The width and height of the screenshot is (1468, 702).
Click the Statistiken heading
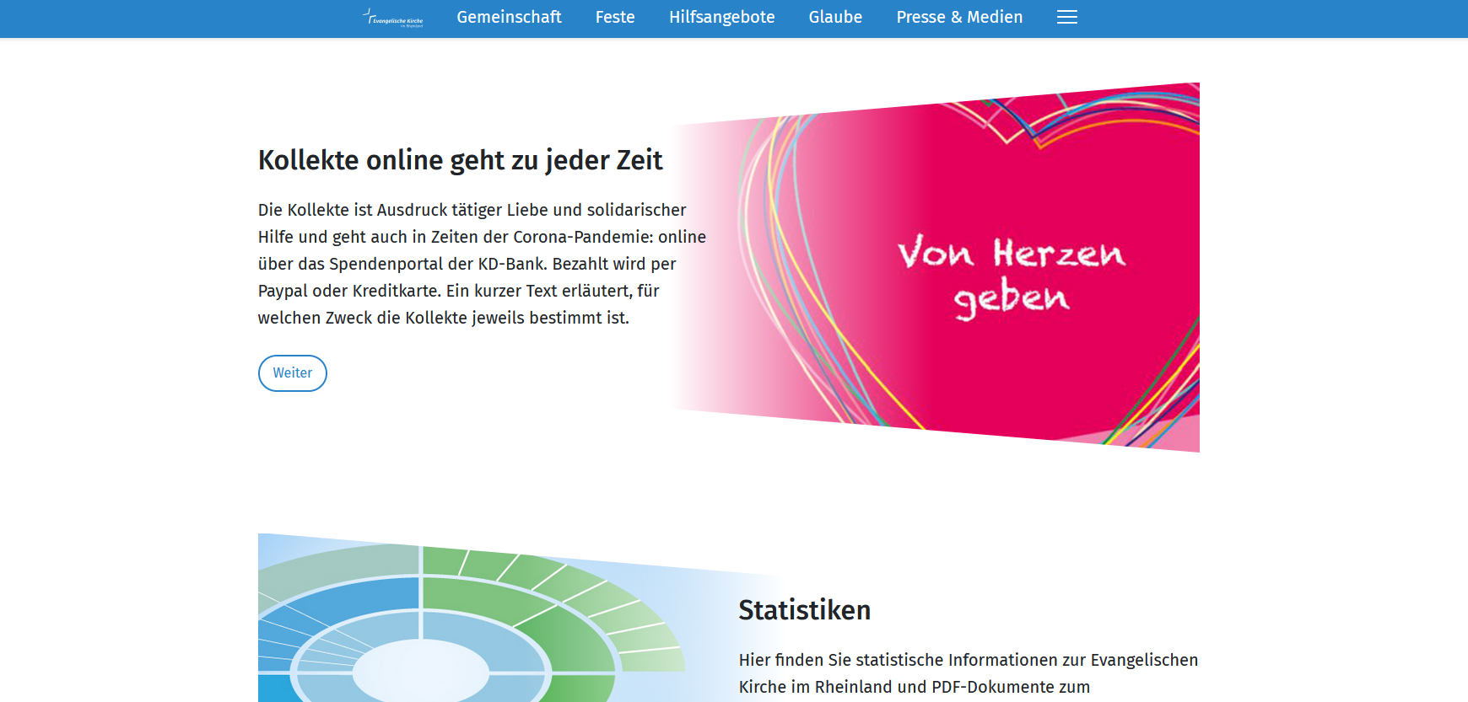pos(804,609)
